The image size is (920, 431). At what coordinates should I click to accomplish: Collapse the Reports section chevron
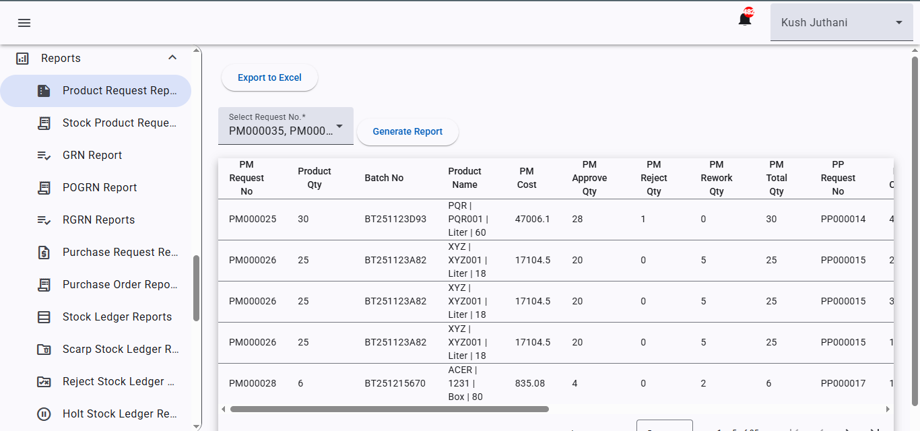tap(172, 58)
